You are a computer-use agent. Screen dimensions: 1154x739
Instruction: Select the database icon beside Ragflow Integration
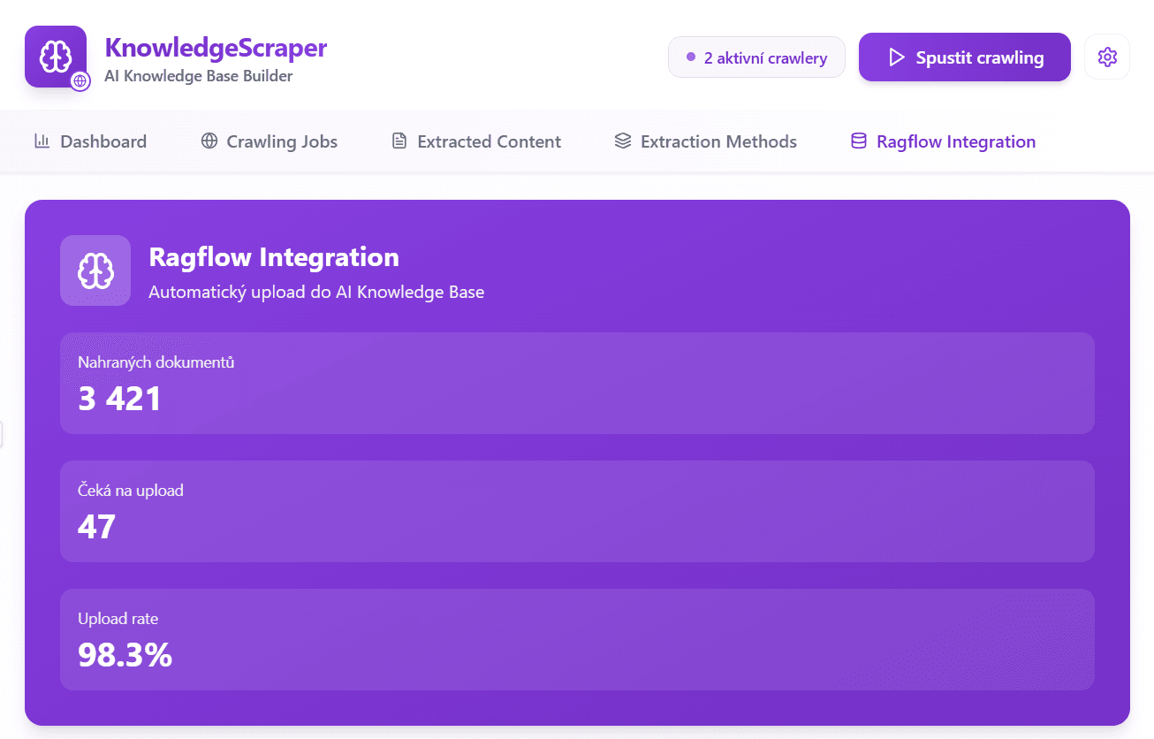856,141
